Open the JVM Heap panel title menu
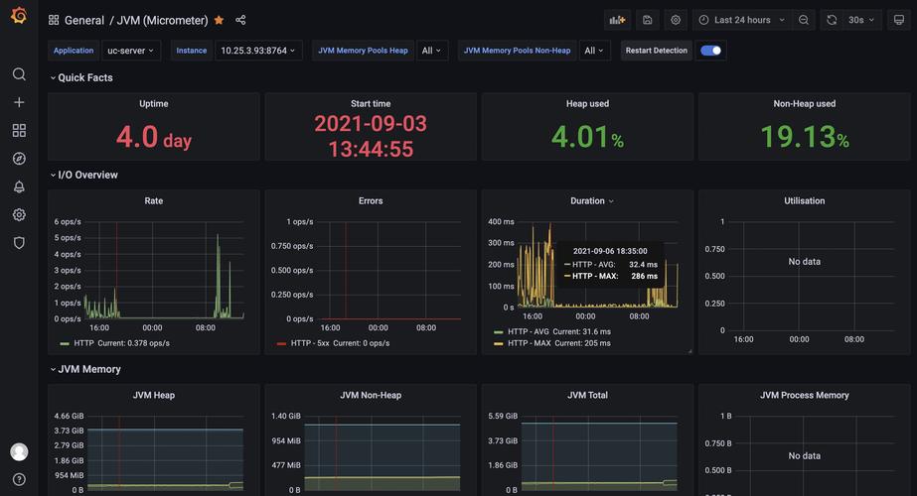 (153, 395)
